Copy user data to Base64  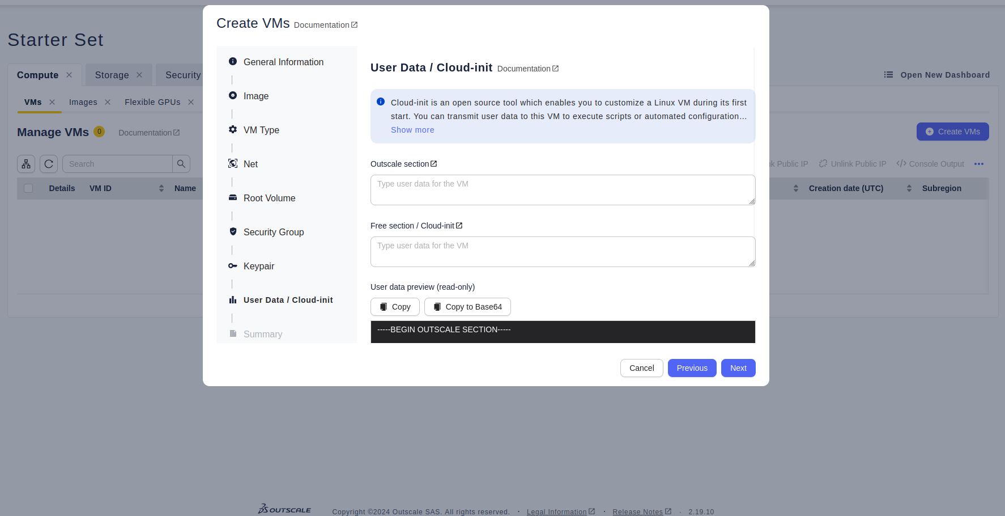point(467,307)
